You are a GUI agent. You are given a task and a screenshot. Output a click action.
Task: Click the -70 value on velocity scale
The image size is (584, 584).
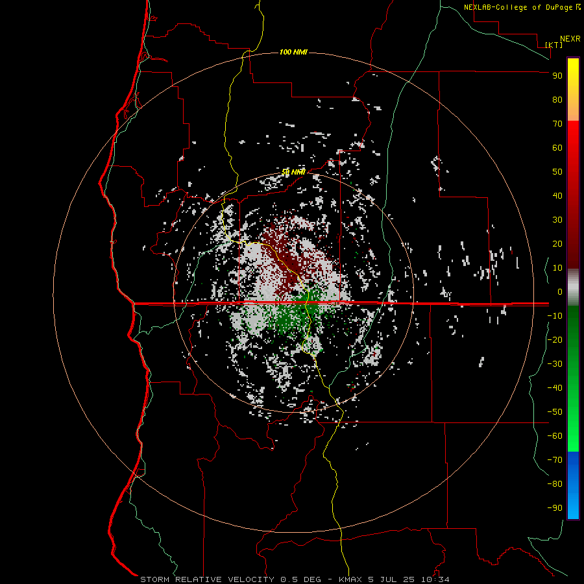coord(555,460)
